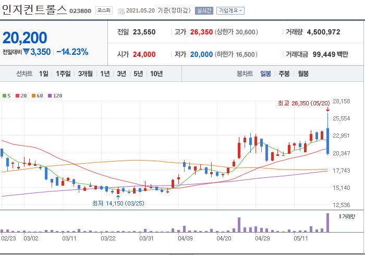Click the 저가 value 20,000
The width and height of the screenshot is (365, 255).
click(x=201, y=54)
